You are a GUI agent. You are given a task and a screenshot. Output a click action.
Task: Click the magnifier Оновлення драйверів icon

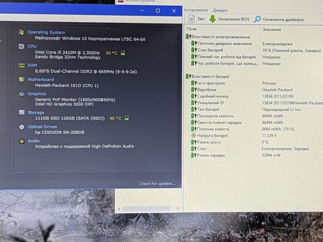257,19
